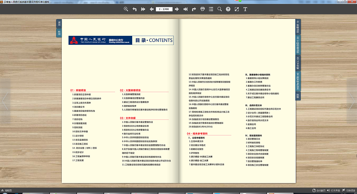Click entry 5.中华人民共和国招标投标法
The width and height of the screenshot is (357, 194).
click(x=135, y=137)
